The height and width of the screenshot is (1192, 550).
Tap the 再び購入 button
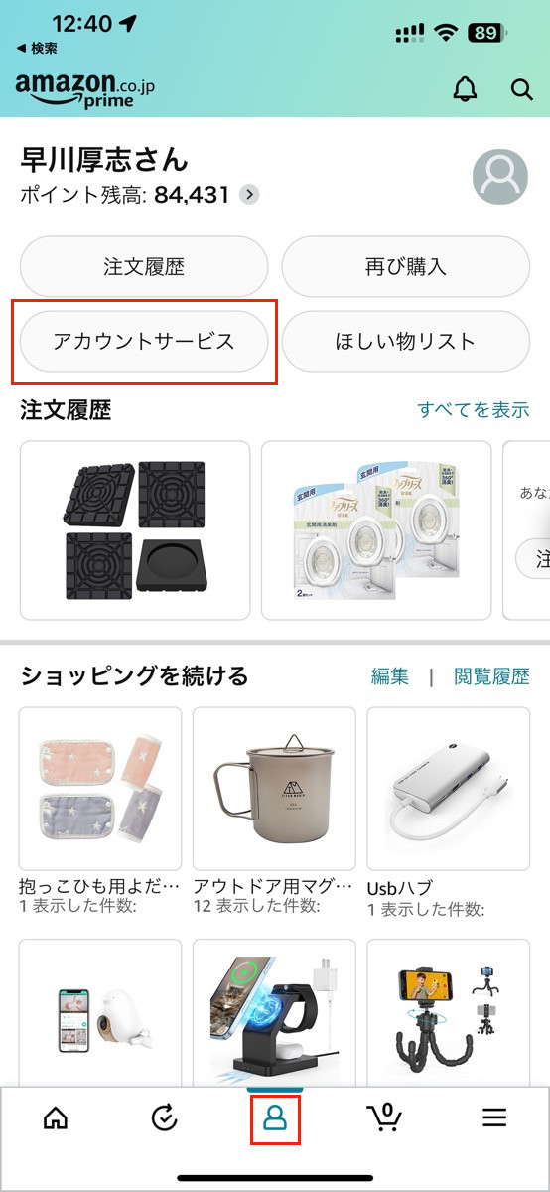(x=406, y=267)
